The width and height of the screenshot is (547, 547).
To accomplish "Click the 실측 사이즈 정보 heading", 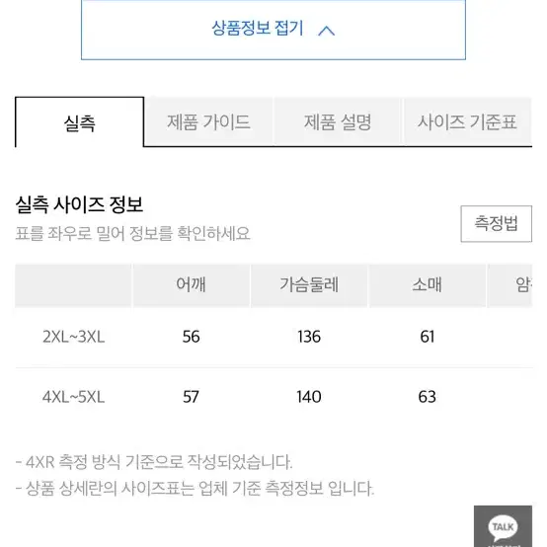I will (x=79, y=204).
